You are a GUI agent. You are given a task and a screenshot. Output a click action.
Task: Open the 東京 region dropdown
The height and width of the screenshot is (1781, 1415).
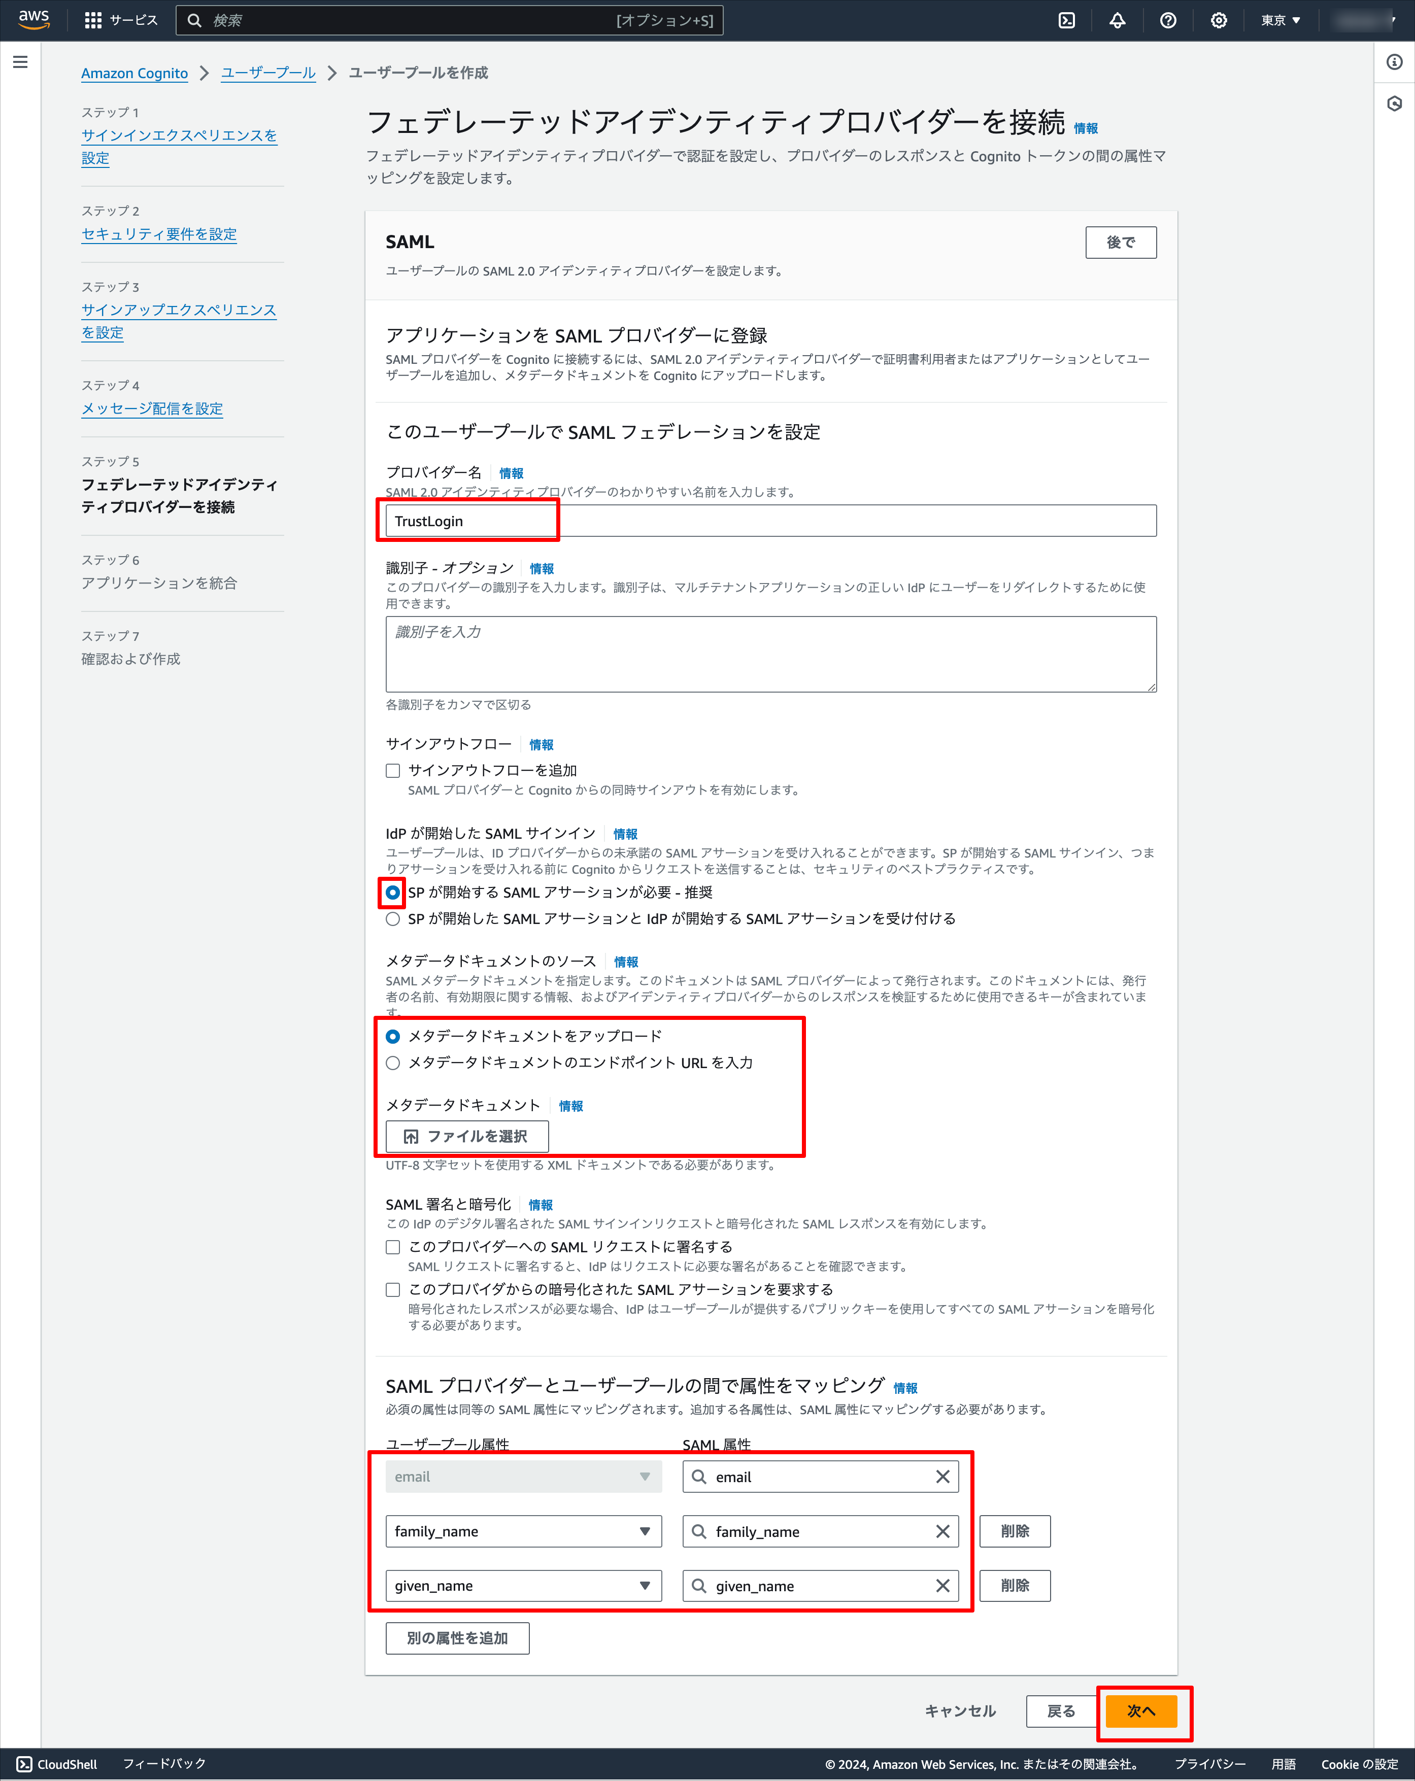[1279, 20]
